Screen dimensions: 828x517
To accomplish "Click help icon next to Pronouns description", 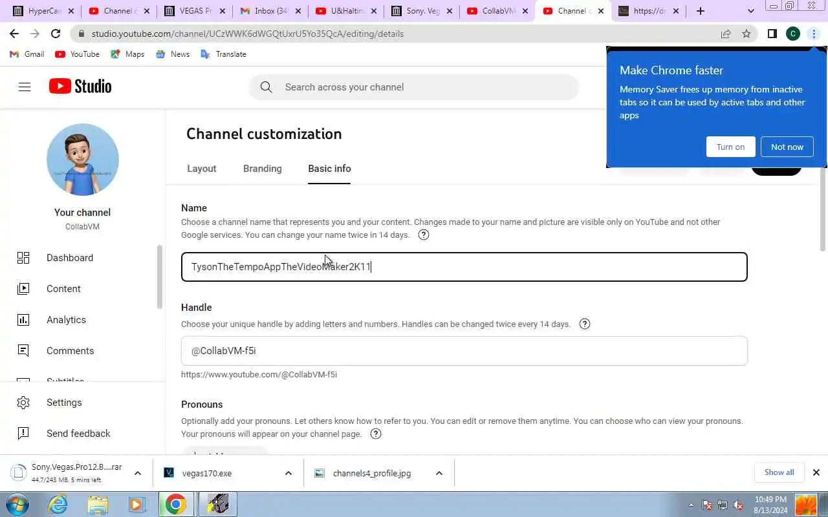I will [x=375, y=434].
